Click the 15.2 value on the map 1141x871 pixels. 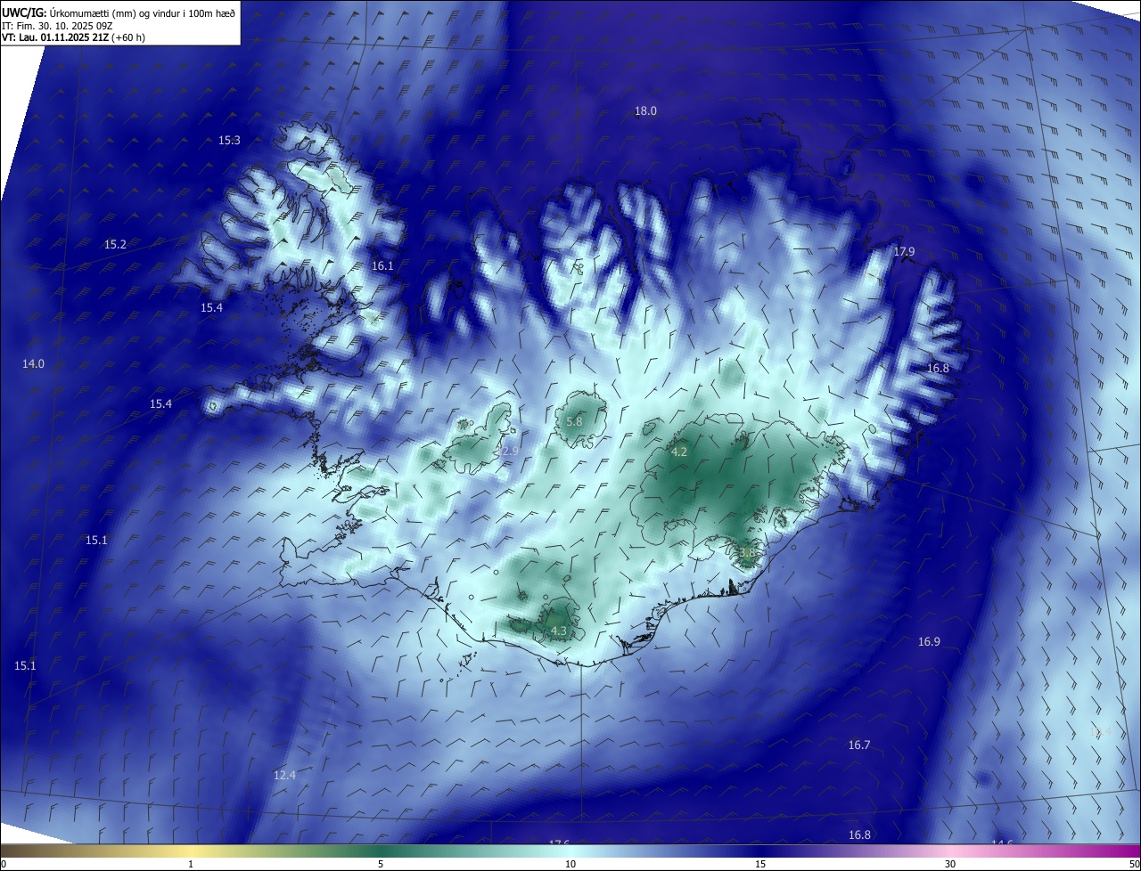[115, 245]
